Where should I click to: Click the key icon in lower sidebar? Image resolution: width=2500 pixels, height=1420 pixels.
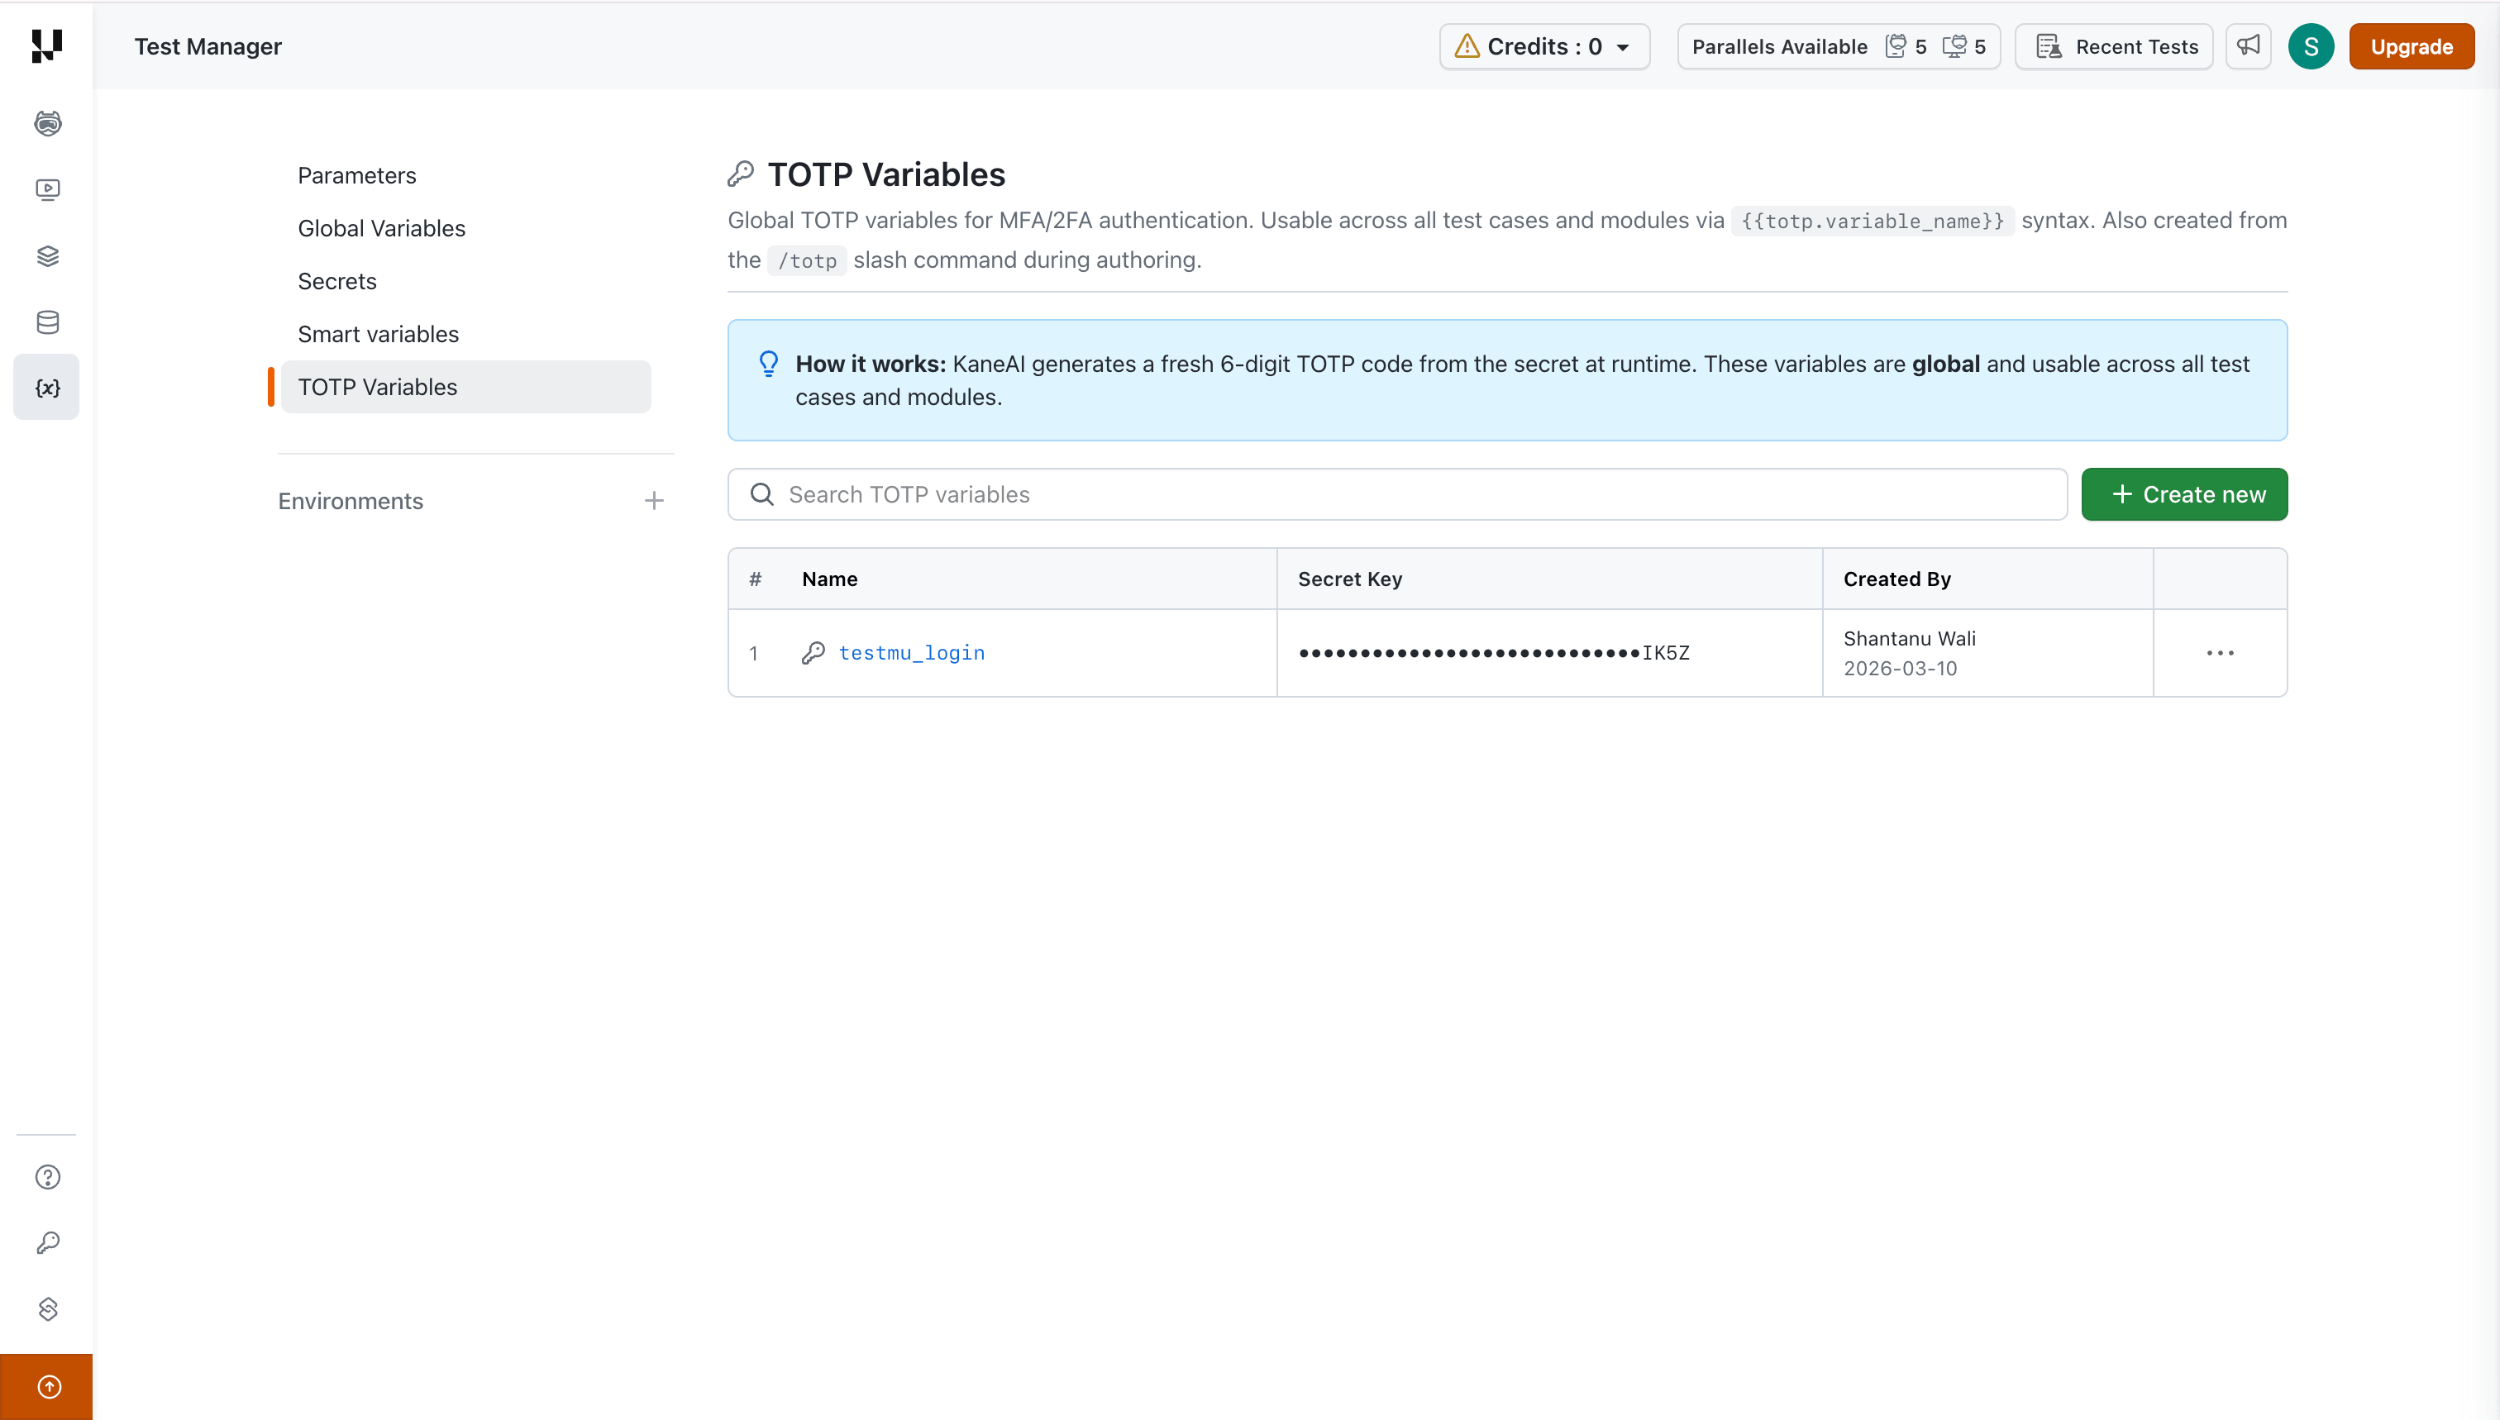[x=45, y=1242]
